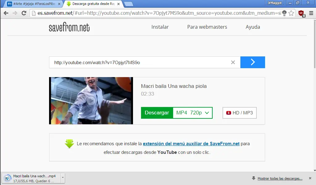Expand the MP4 720p format dropdown
The image size is (316, 185).
(x=193, y=113)
